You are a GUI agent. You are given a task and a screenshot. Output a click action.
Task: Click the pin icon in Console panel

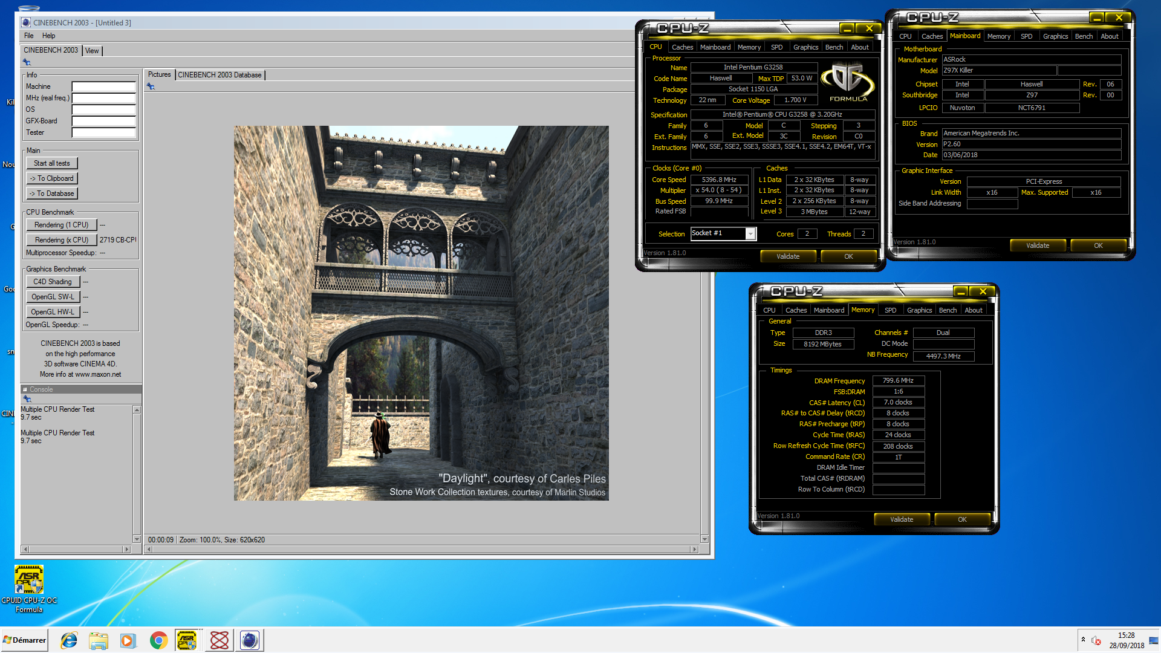click(27, 399)
